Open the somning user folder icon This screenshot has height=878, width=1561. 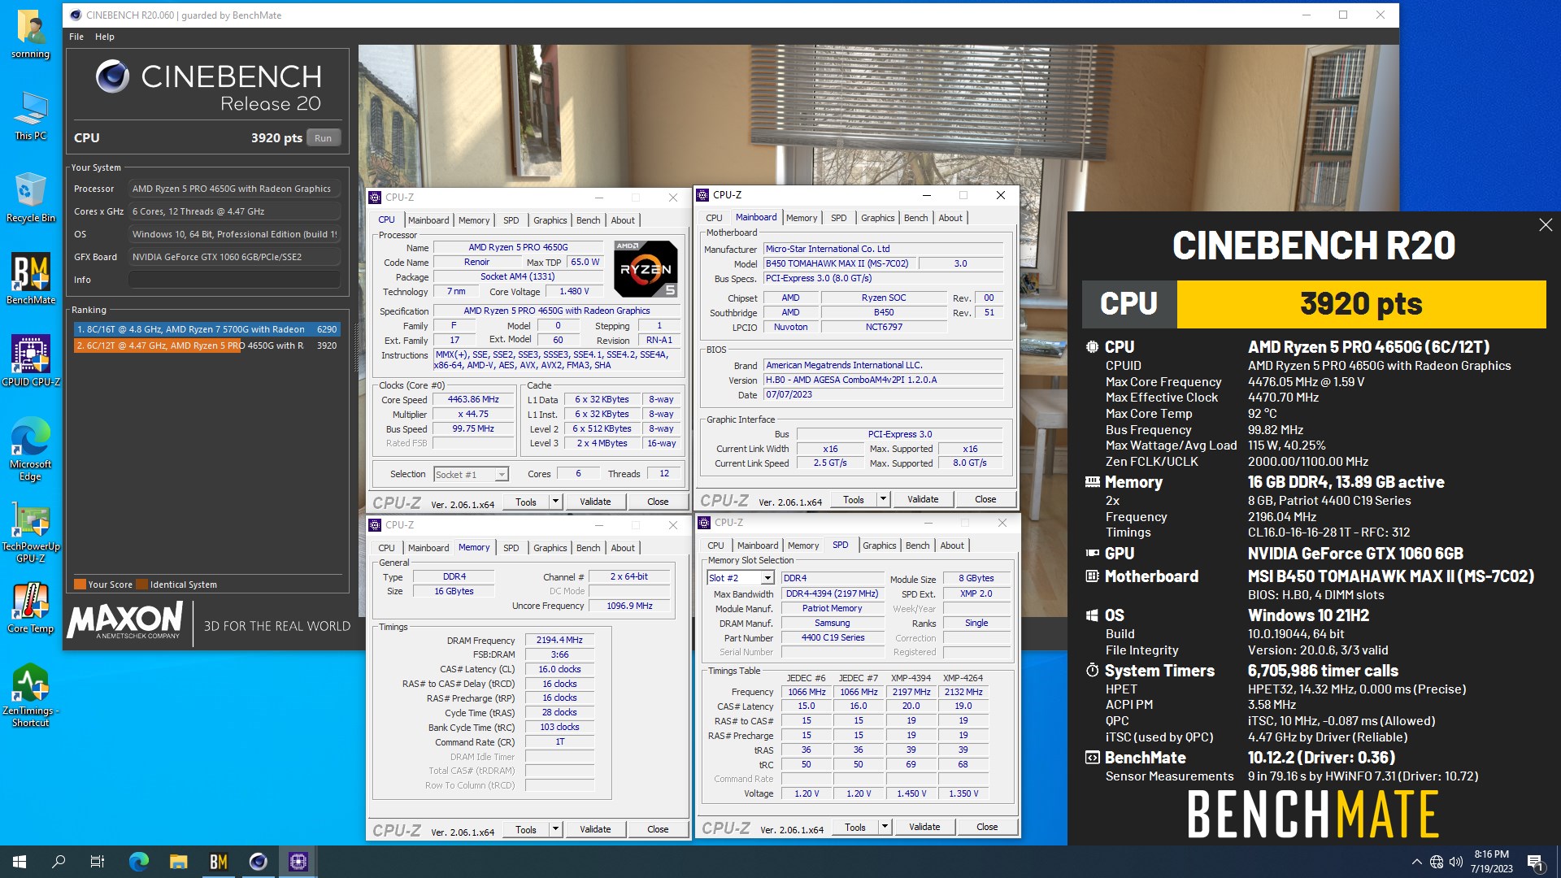31,34
